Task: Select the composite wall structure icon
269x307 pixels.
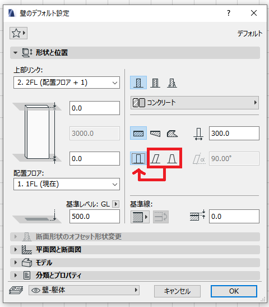Action: click(155, 83)
